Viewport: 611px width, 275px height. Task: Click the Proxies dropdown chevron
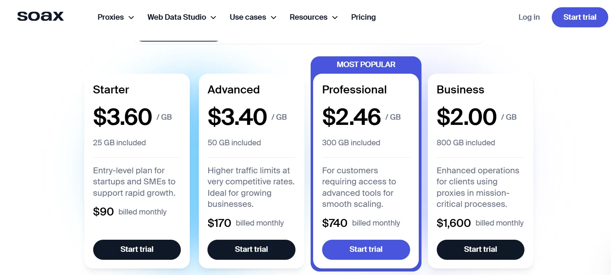pos(131,17)
